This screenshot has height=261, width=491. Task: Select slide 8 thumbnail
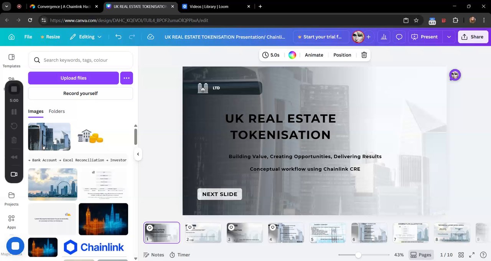coord(452,233)
